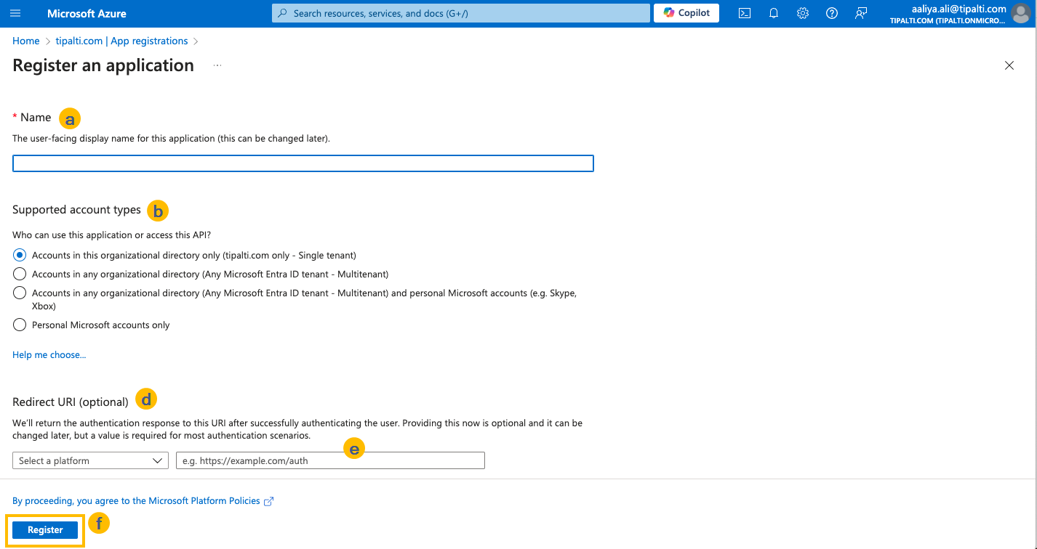Screen dimensions: 1037x549
Task: Click the Register button
Action: [x=45, y=529]
